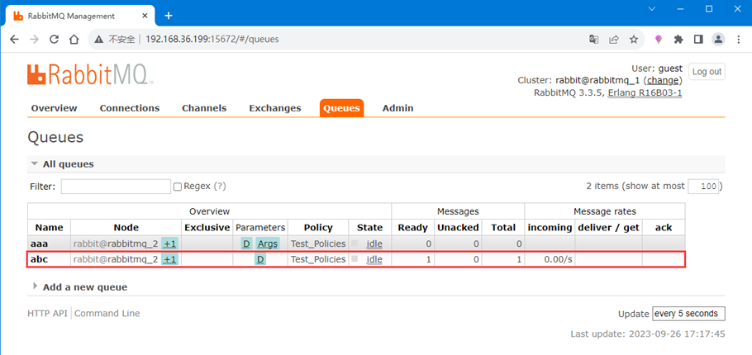Click idle state of aaa queue
Screen dimensions: 752x355
374,244
